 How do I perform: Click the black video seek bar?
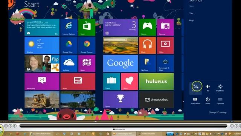[x=123, y=126]
